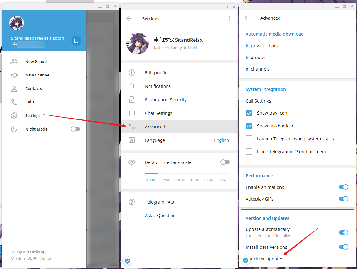
Task: Click the Calls phone icon
Action: tap(14, 102)
